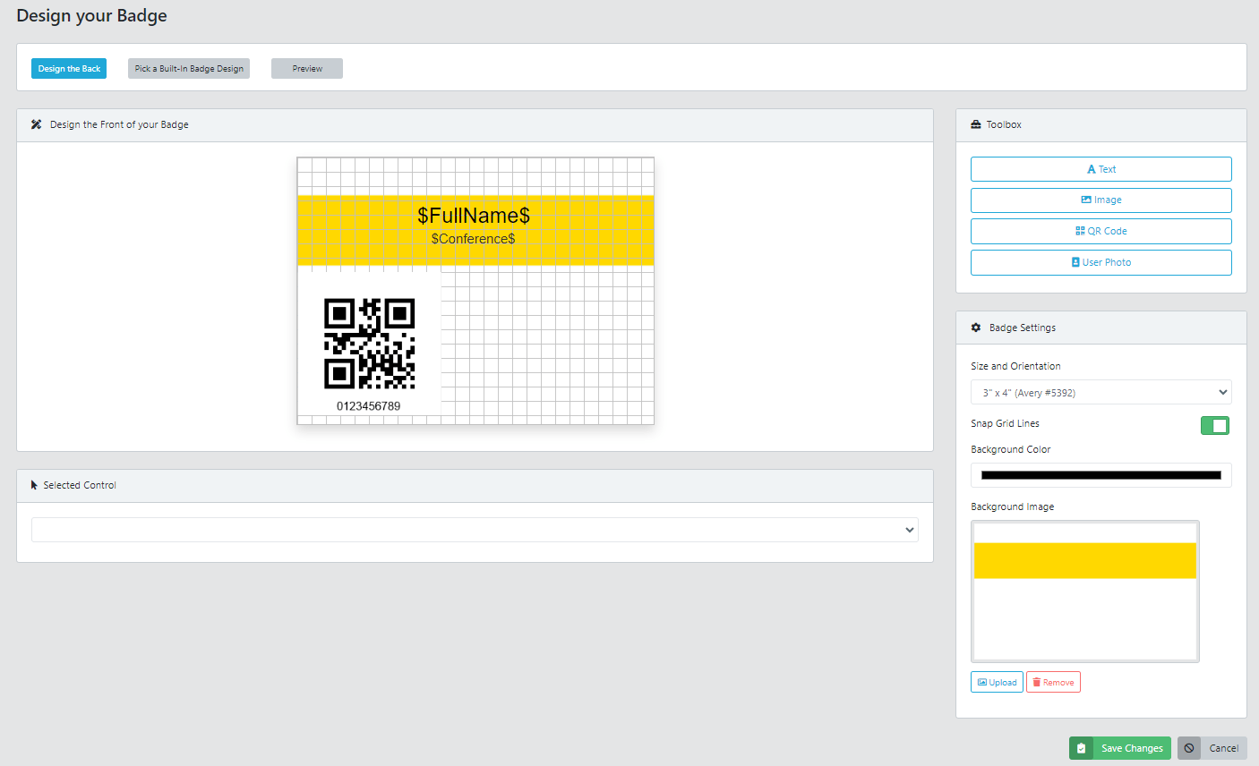Click the Background Image label
The width and height of the screenshot is (1259, 766).
[x=1012, y=506]
